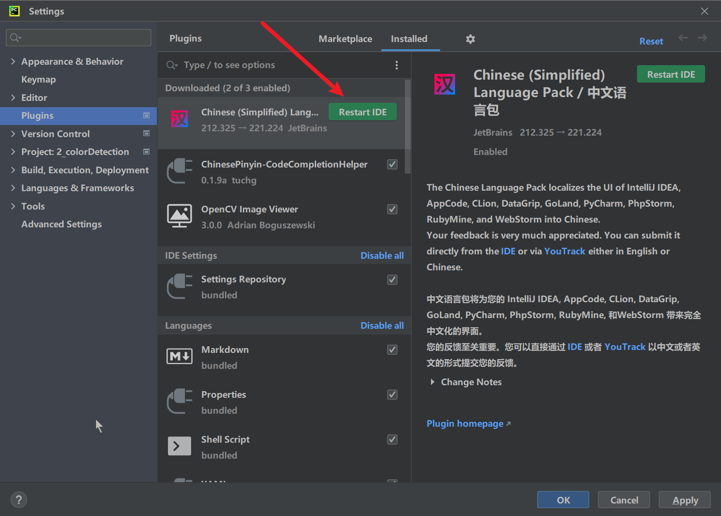721x516 pixels.
Task: Expand Languages & Frameworks group
Action: pyautogui.click(x=13, y=188)
